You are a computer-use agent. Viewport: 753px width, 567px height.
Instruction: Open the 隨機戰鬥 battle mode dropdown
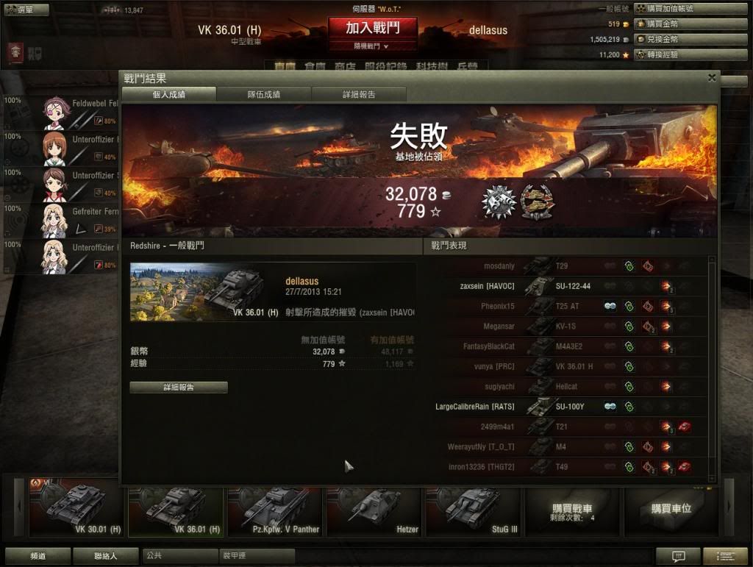click(371, 46)
